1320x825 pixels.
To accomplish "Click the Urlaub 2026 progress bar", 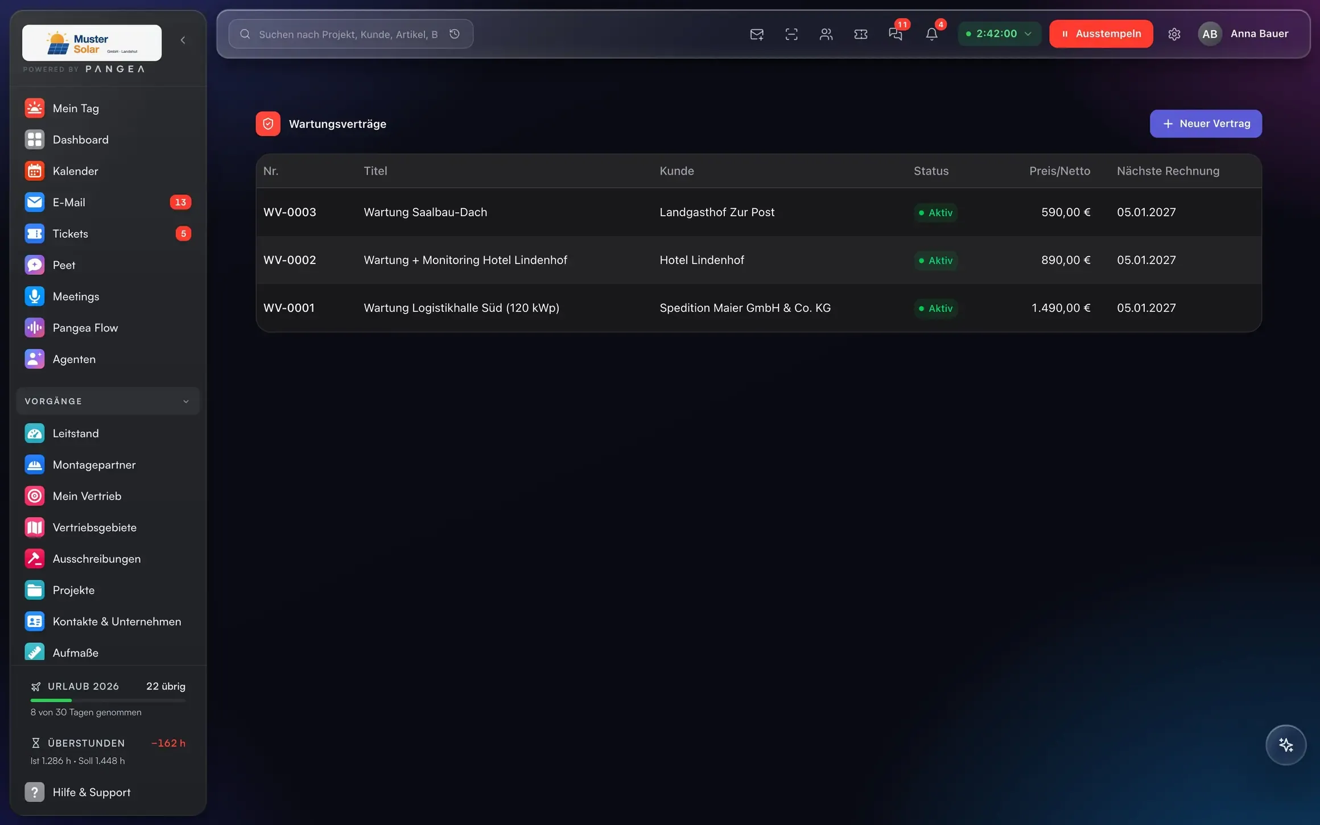I will point(108,700).
